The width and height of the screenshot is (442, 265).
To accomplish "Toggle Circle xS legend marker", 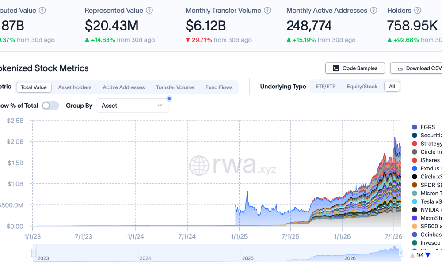I will click(415, 177).
